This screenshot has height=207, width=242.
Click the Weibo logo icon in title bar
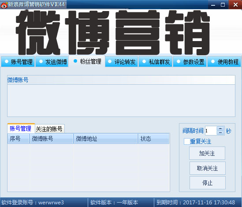4,5
